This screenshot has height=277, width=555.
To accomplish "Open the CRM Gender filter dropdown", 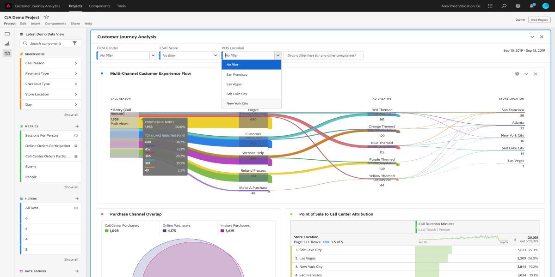I will point(153,55).
